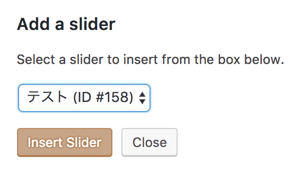Click the 'Add a slider' heading
The height and width of the screenshot is (180, 302).
pos(66,24)
